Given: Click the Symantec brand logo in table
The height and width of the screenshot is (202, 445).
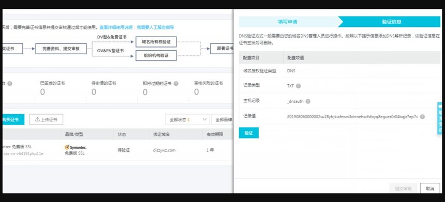Looking at the screenshot, I should tap(76, 147).
